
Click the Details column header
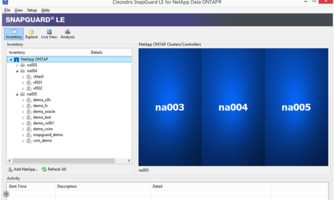click(x=110, y=52)
